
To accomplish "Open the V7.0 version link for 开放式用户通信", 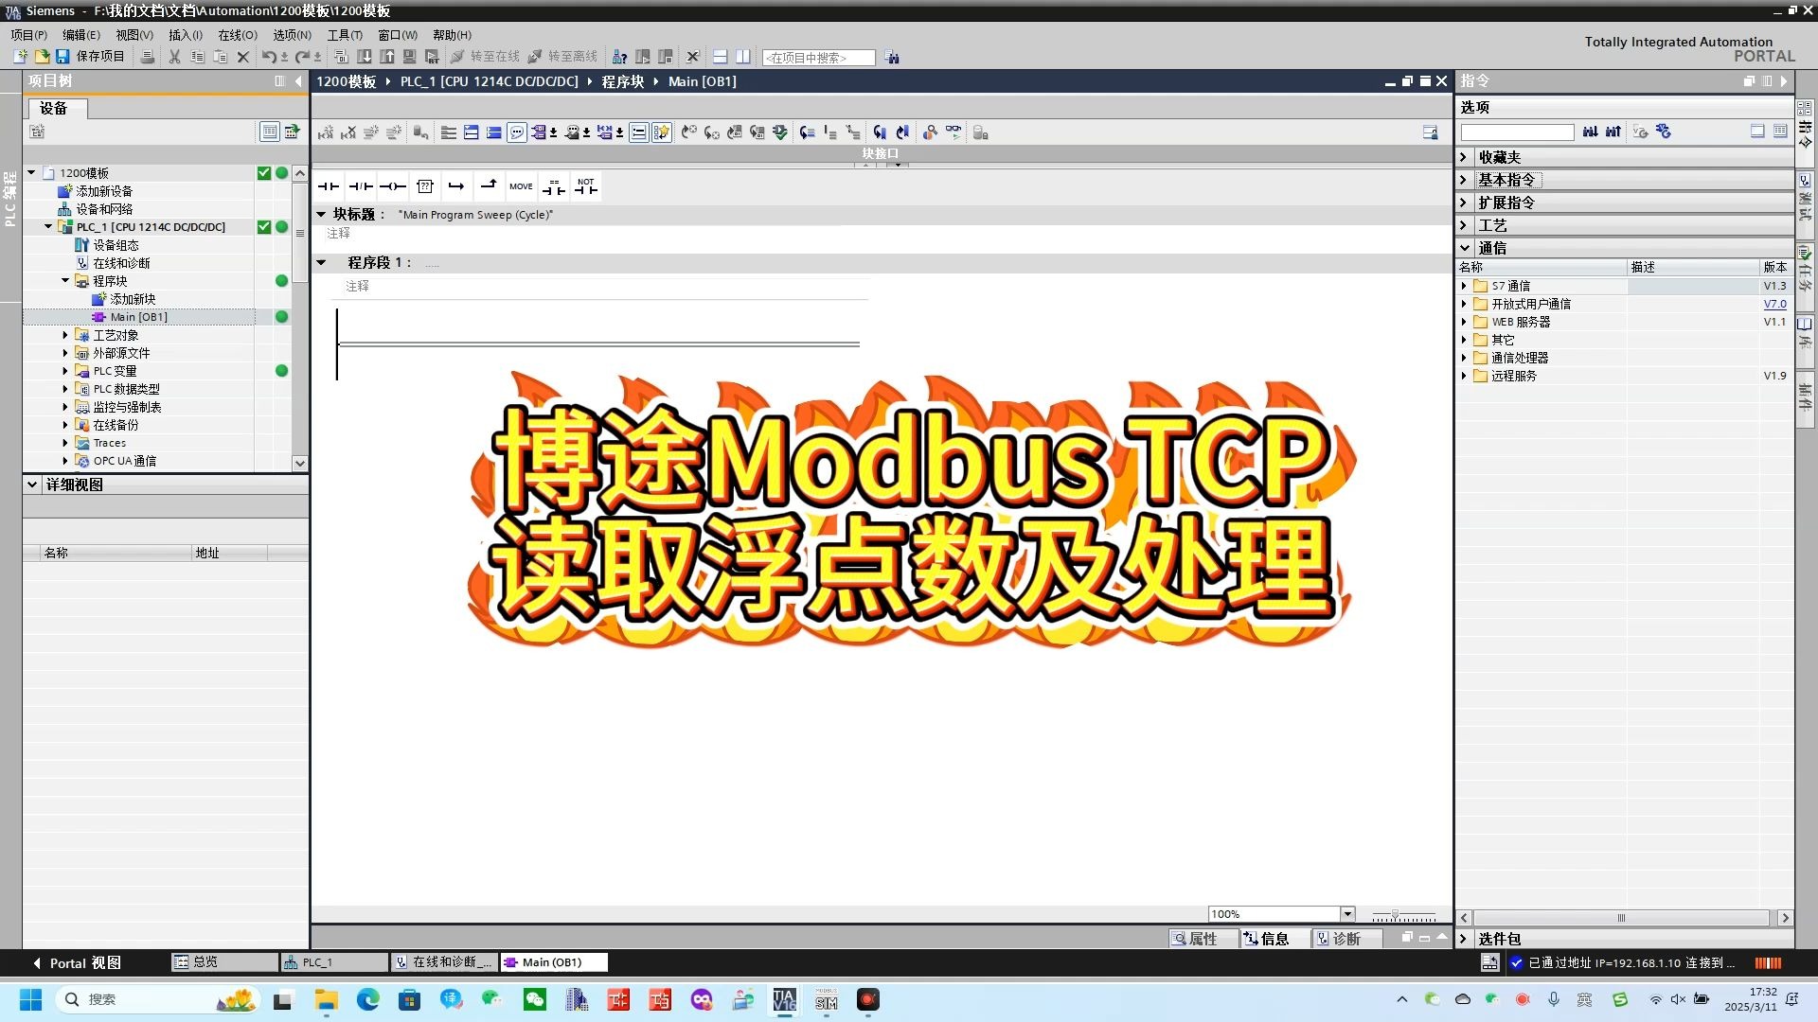I will tap(1773, 304).
